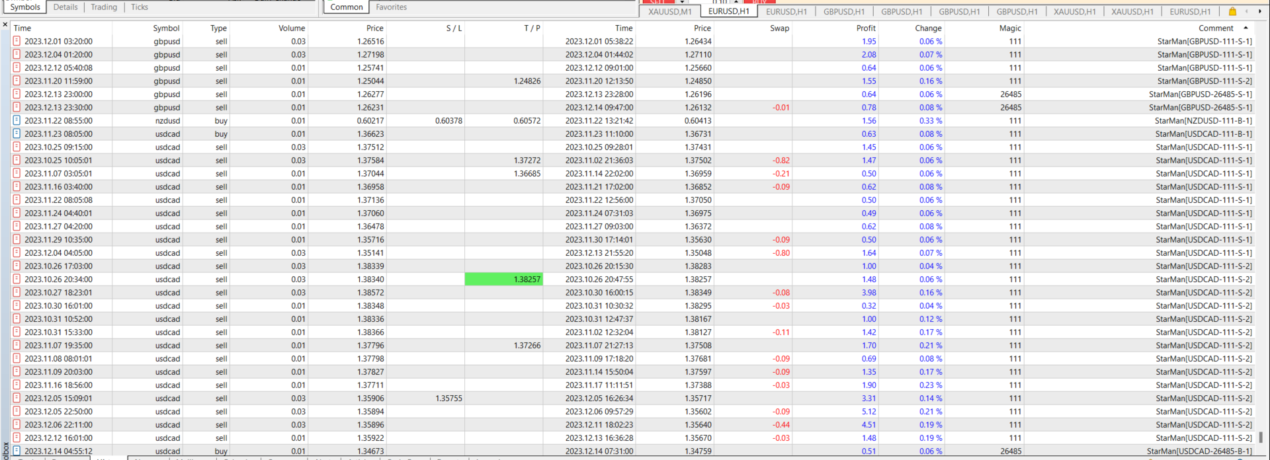Sort by the T / P column header
This screenshot has height=460, width=1270.
click(x=532, y=28)
